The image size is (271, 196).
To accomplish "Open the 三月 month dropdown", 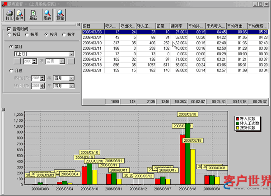I will [x=62, y=61].
